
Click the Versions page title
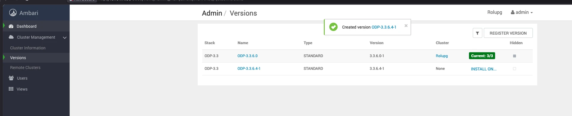[x=243, y=13]
